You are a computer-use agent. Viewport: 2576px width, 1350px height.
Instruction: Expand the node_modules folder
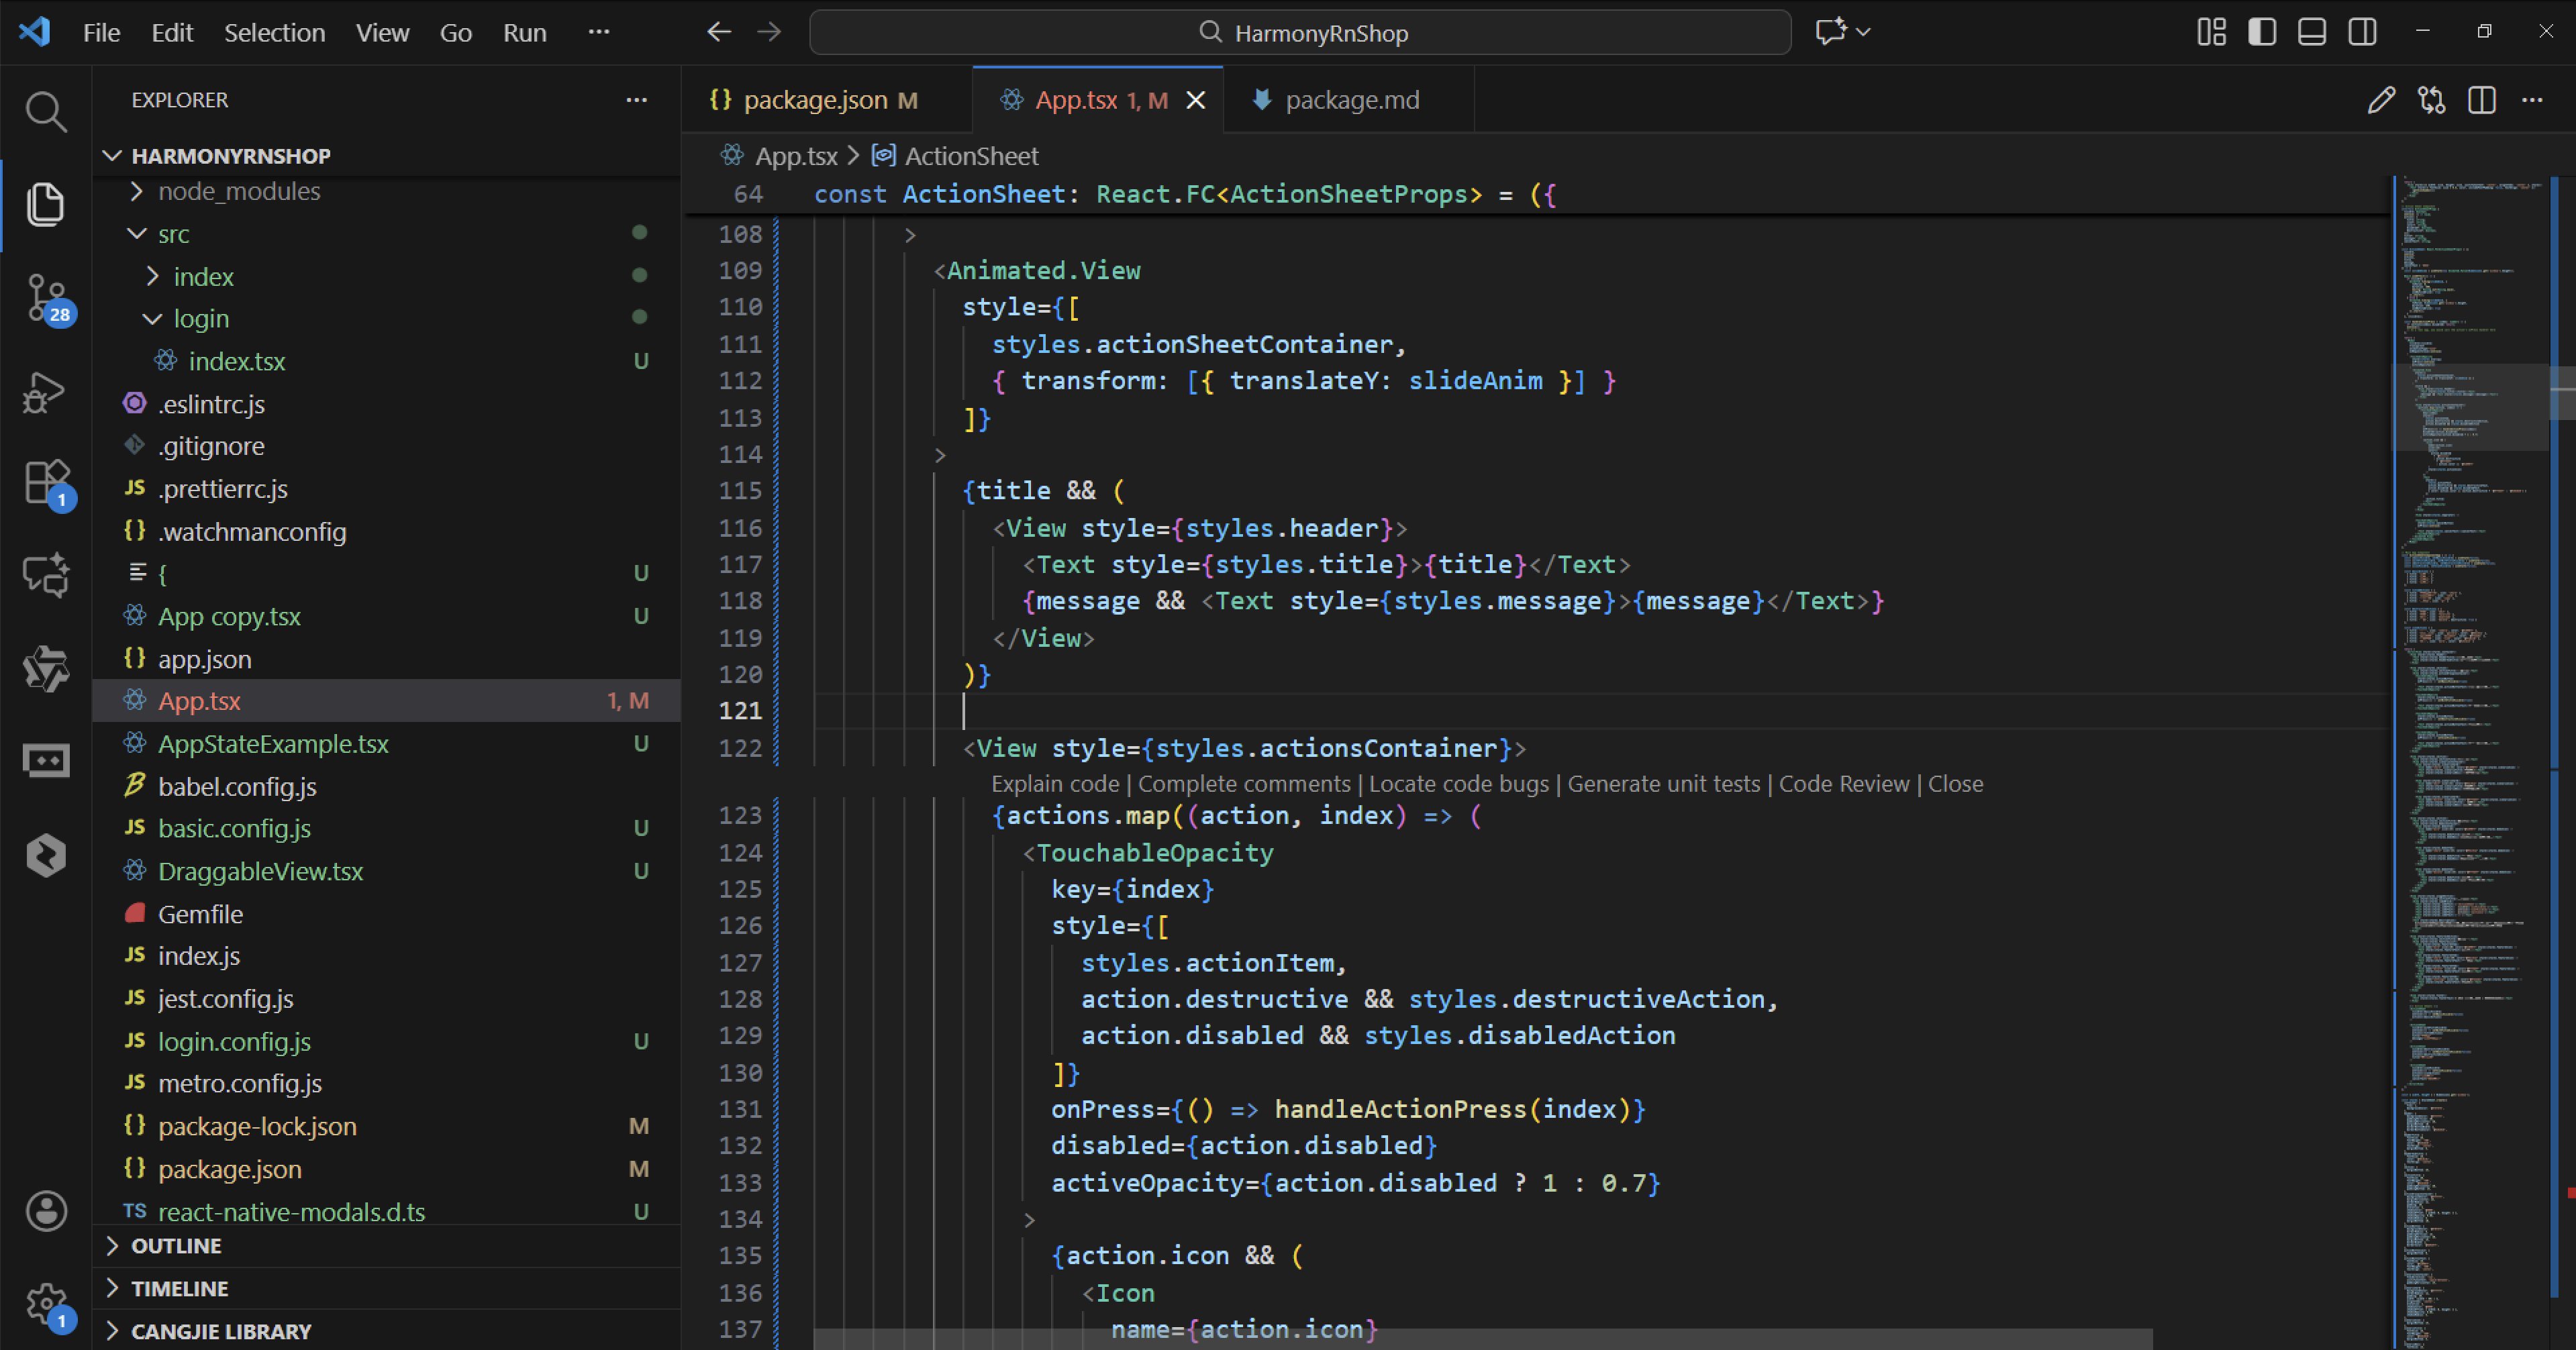coord(238,191)
